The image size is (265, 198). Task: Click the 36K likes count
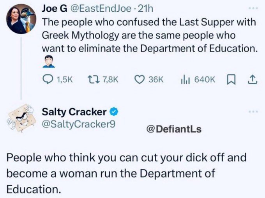[156, 80]
